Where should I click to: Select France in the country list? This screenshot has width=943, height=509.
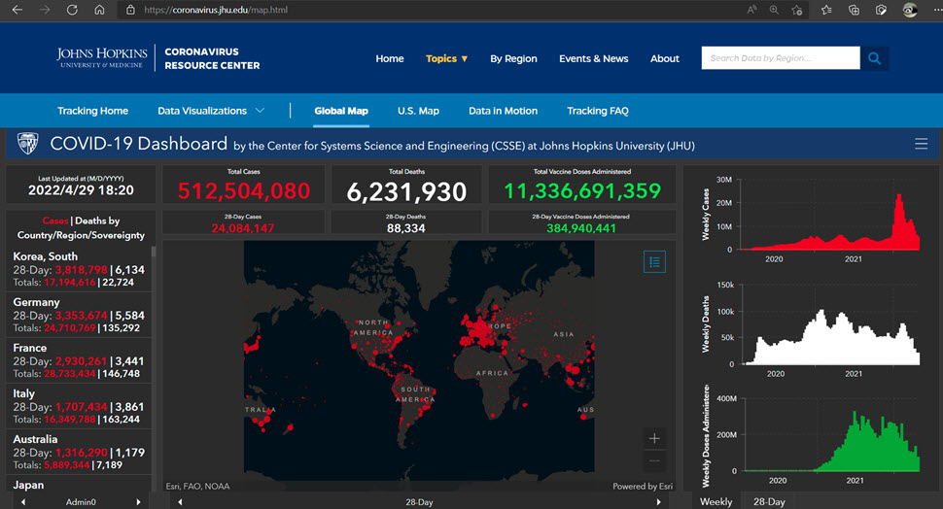pyautogui.click(x=79, y=360)
